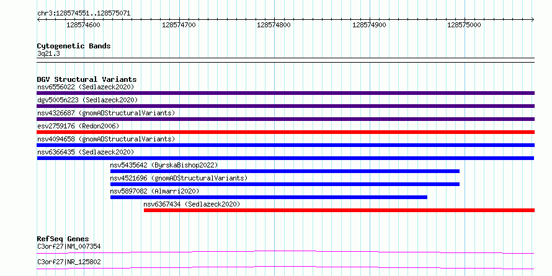This screenshot has width=552, height=276.
Task: Click the nsv6367434 (Sedlazeck2020) label
Action: click(x=192, y=204)
